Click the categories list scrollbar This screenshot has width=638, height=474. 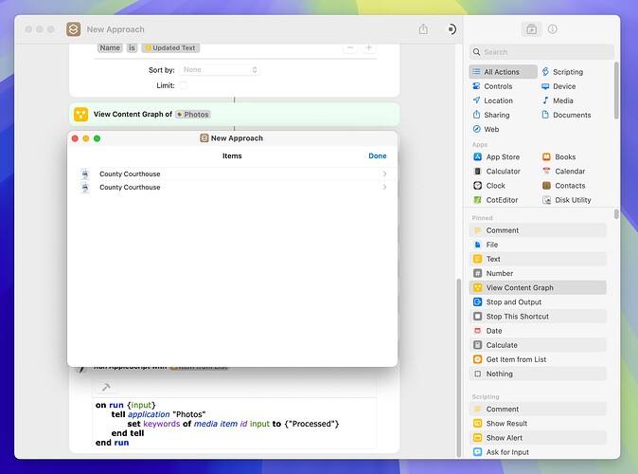[x=616, y=90]
